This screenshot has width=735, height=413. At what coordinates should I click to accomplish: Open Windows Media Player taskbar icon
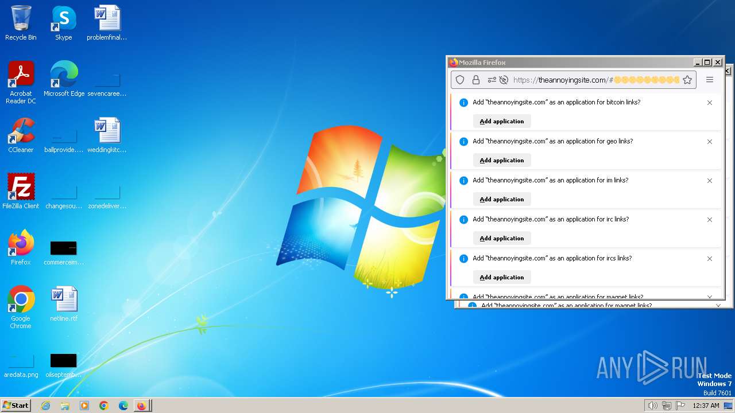click(x=84, y=406)
